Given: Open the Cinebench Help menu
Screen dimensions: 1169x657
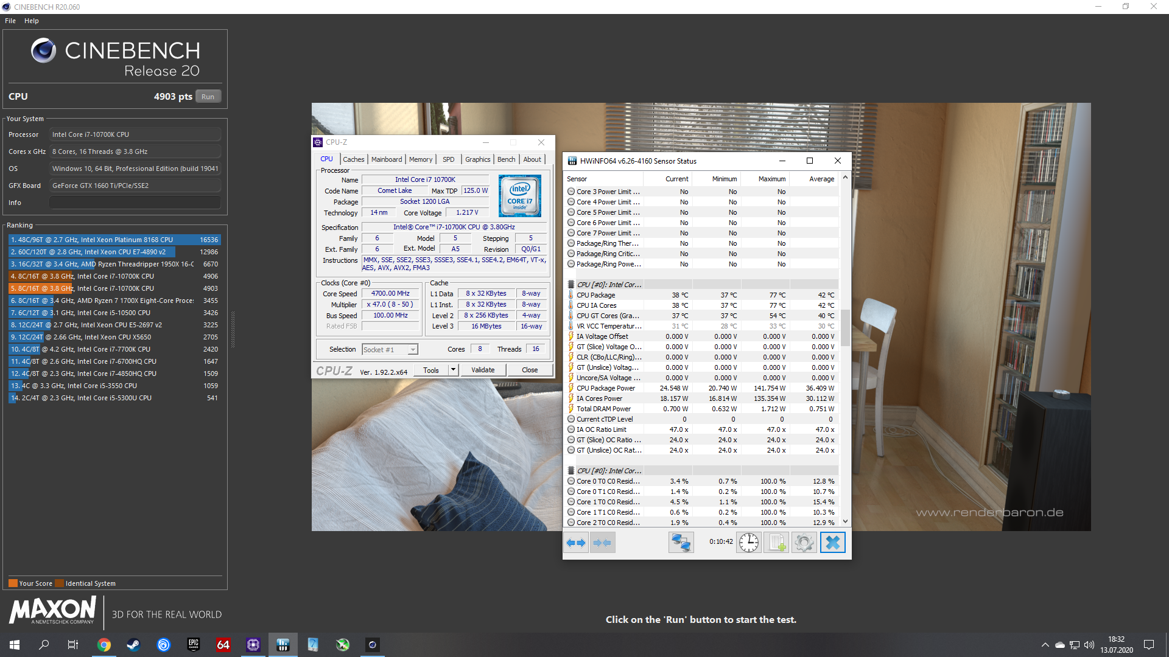Looking at the screenshot, I should (32, 21).
